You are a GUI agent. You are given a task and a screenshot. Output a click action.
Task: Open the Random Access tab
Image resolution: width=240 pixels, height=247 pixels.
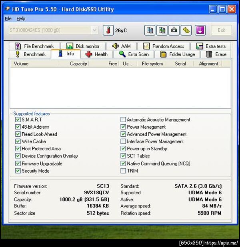[x=164, y=46]
